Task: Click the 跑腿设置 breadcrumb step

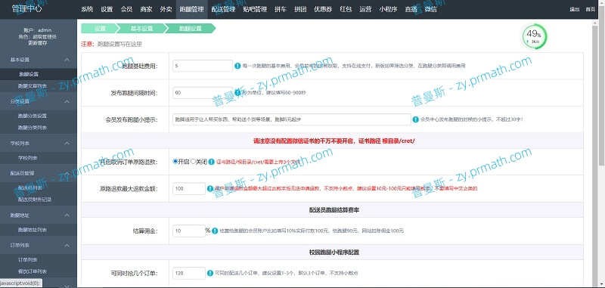Action: [190, 29]
